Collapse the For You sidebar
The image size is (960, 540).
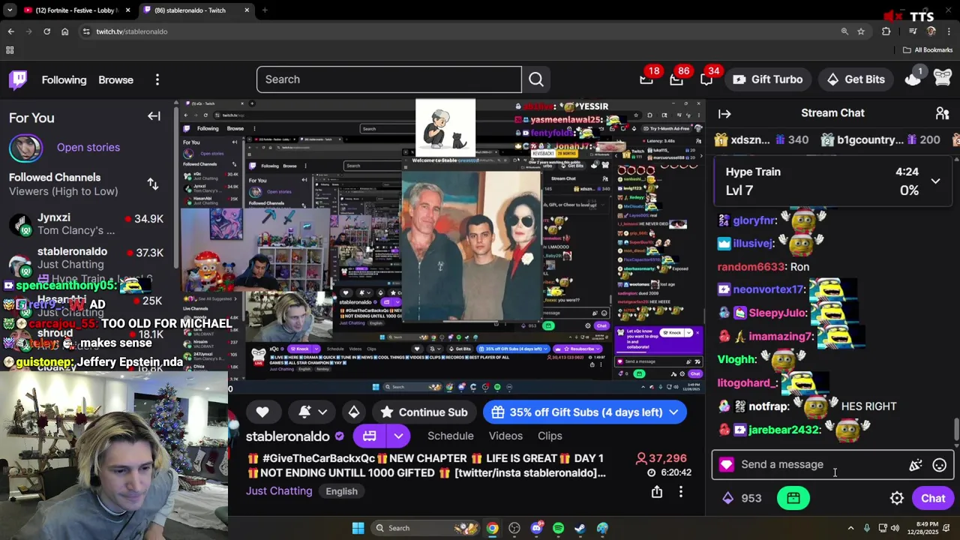pos(154,116)
